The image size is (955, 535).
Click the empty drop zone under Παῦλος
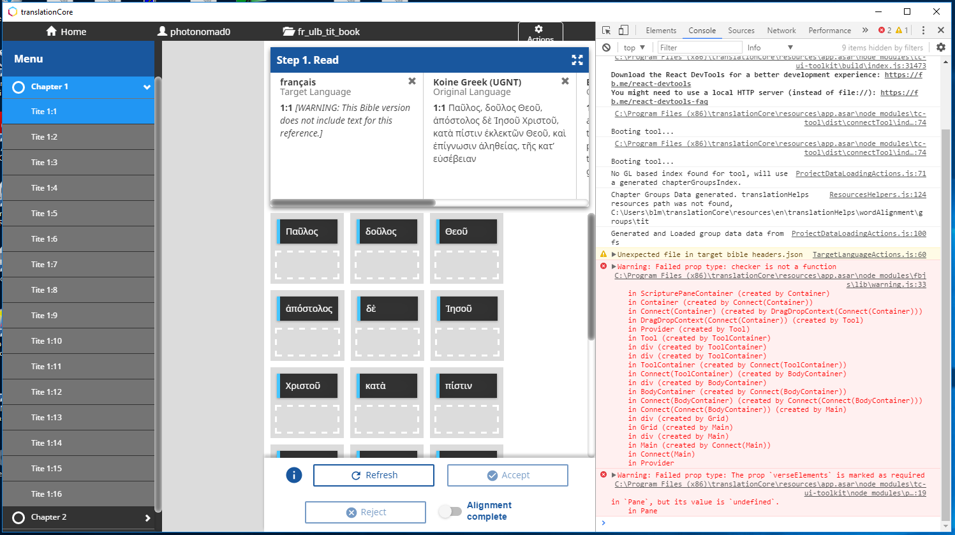(307, 265)
